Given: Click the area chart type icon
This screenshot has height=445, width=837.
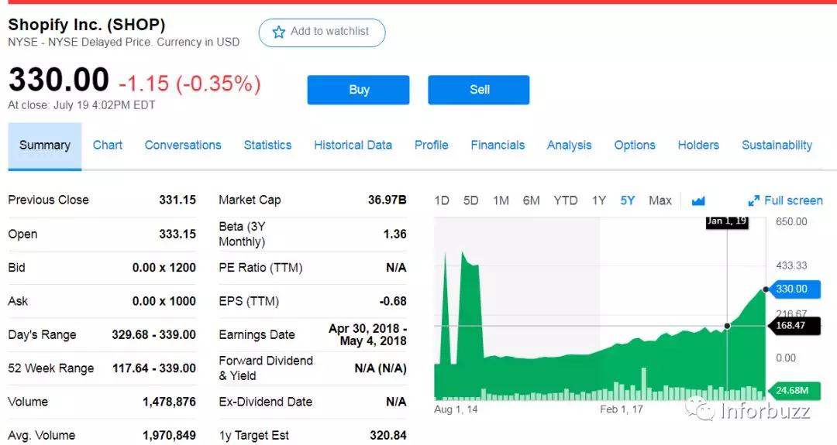Looking at the screenshot, I should pos(698,201).
